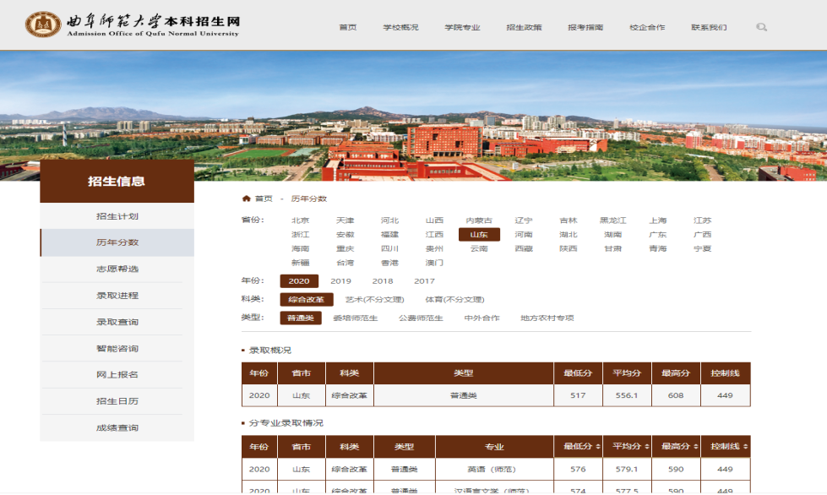Open 录取查询 from the sidebar
This screenshot has width=827, height=495.
click(x=117, y=322)
